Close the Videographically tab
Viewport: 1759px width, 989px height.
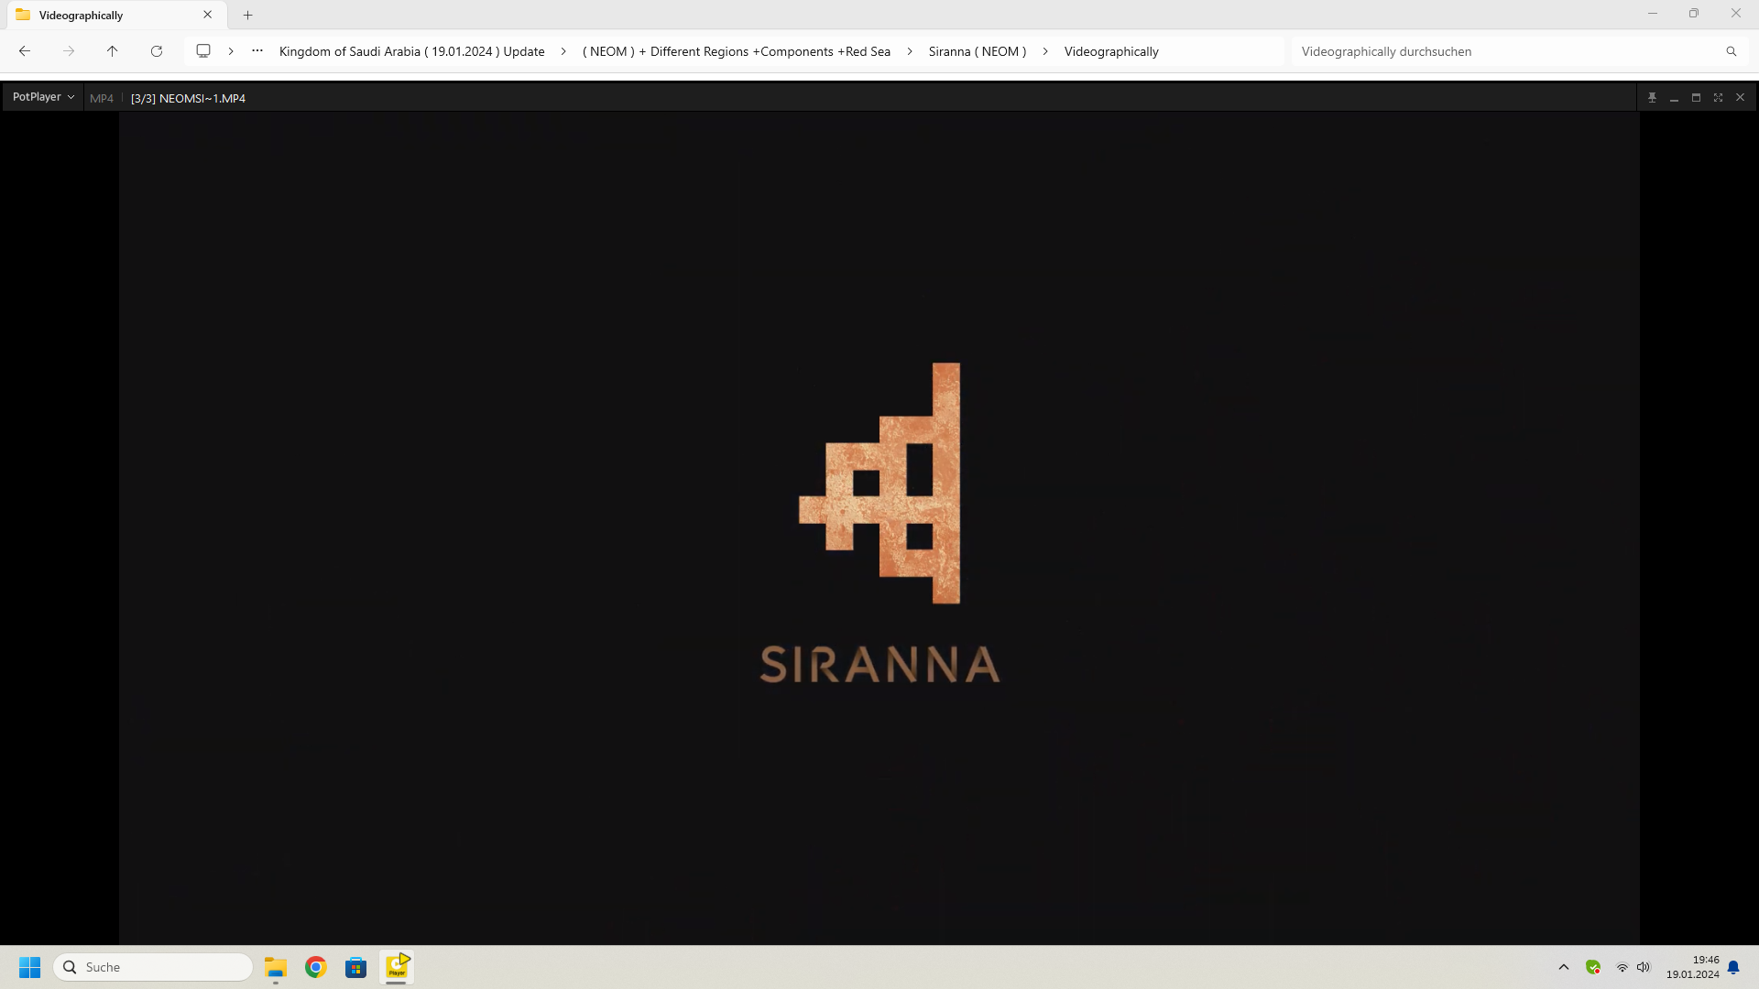coord(208,15)
